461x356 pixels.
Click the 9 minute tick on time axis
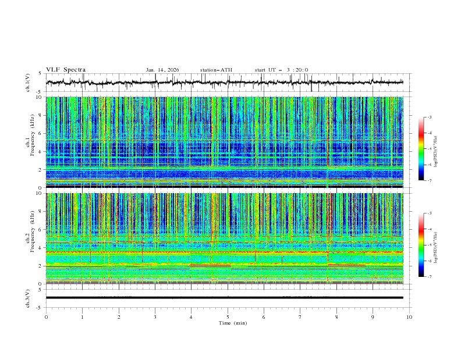point(373,316)
